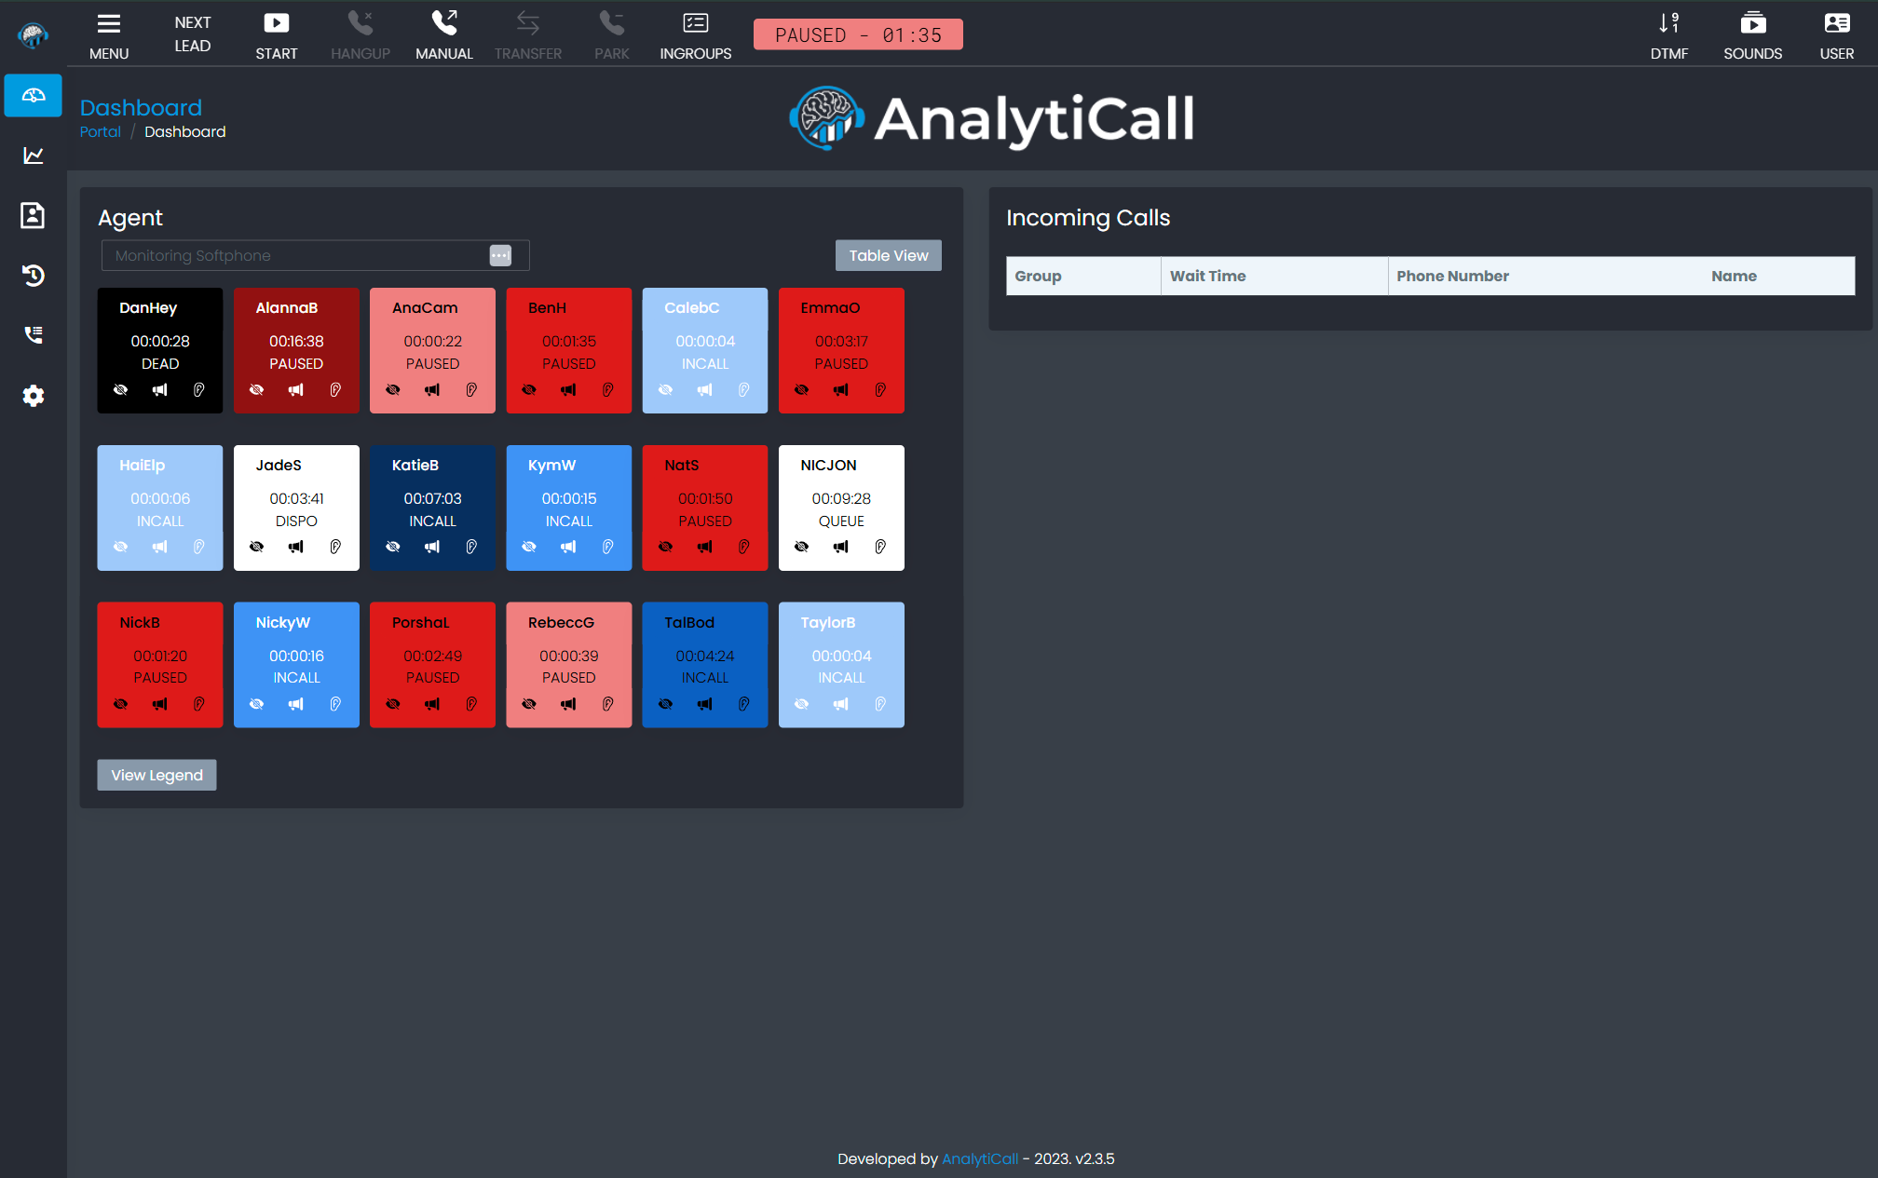Expand search options via ellipsis button
1878x1178 pixels.
pos(503,256)
